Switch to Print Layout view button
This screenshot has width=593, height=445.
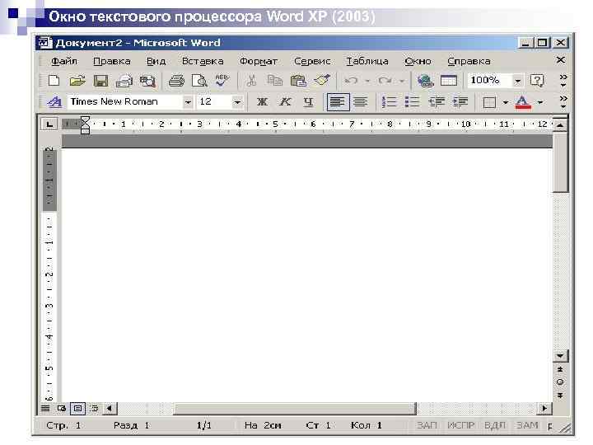(x=78, y=408)
